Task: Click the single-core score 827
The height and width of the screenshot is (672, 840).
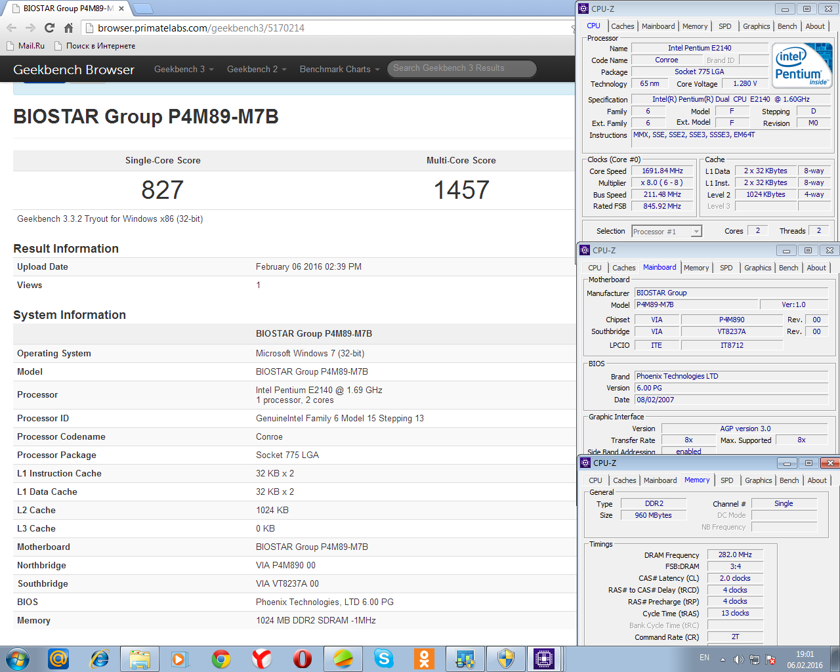Action: pos(163,190)
